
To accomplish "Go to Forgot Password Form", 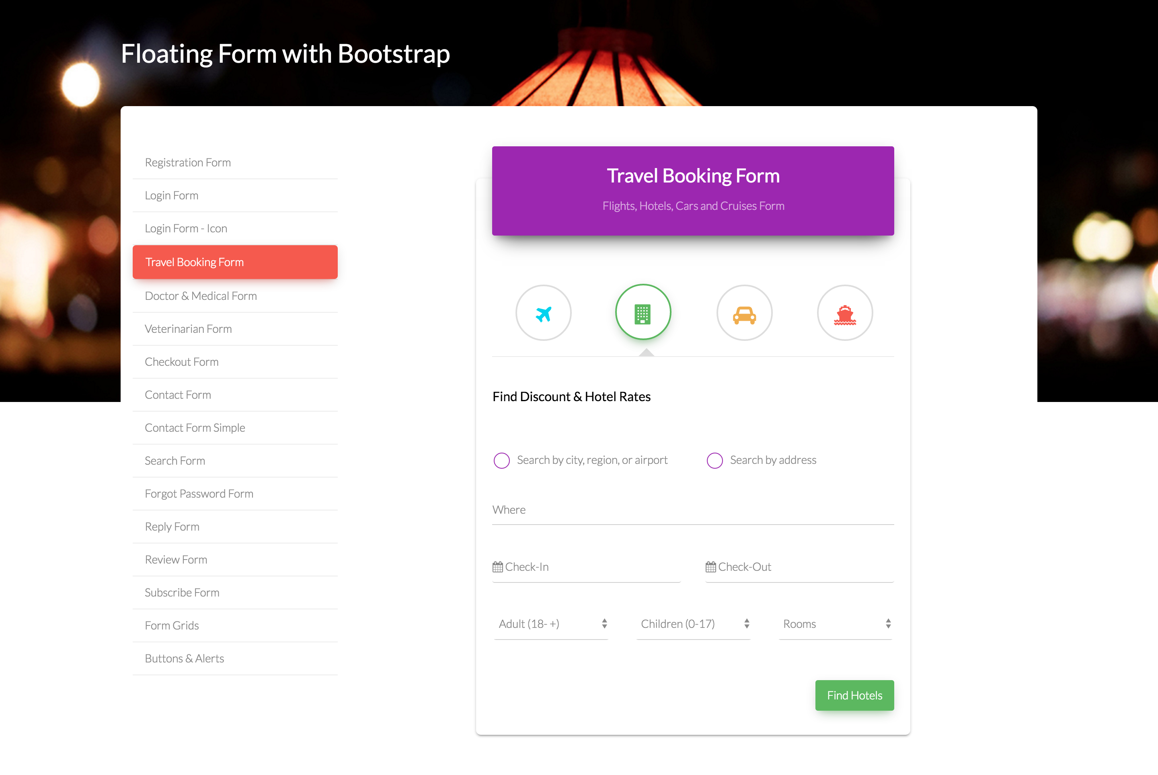I will point(235,494).
